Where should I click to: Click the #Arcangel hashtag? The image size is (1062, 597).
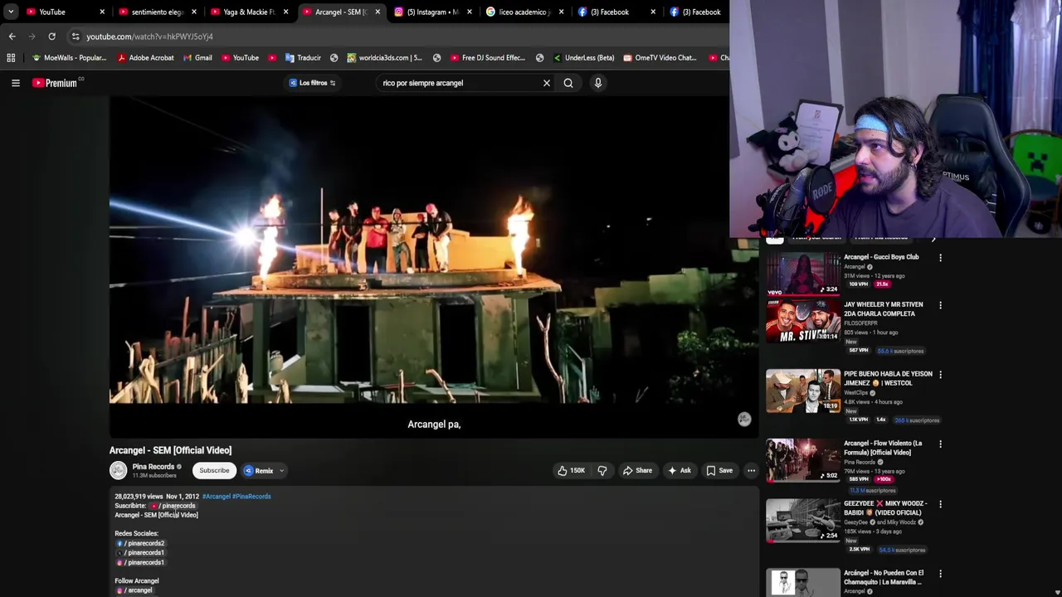[x=217, y=496]
